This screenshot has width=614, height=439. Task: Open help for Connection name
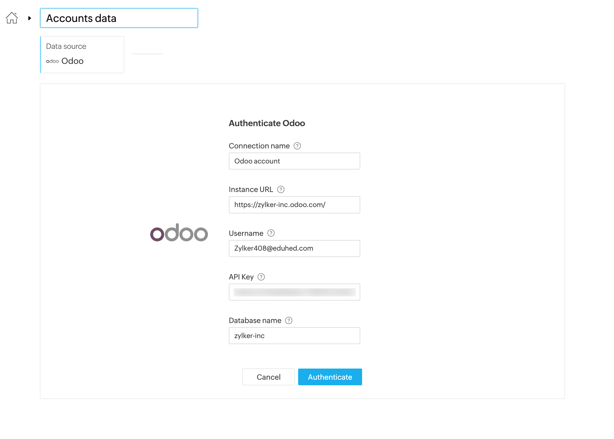(x=297, y=146)
